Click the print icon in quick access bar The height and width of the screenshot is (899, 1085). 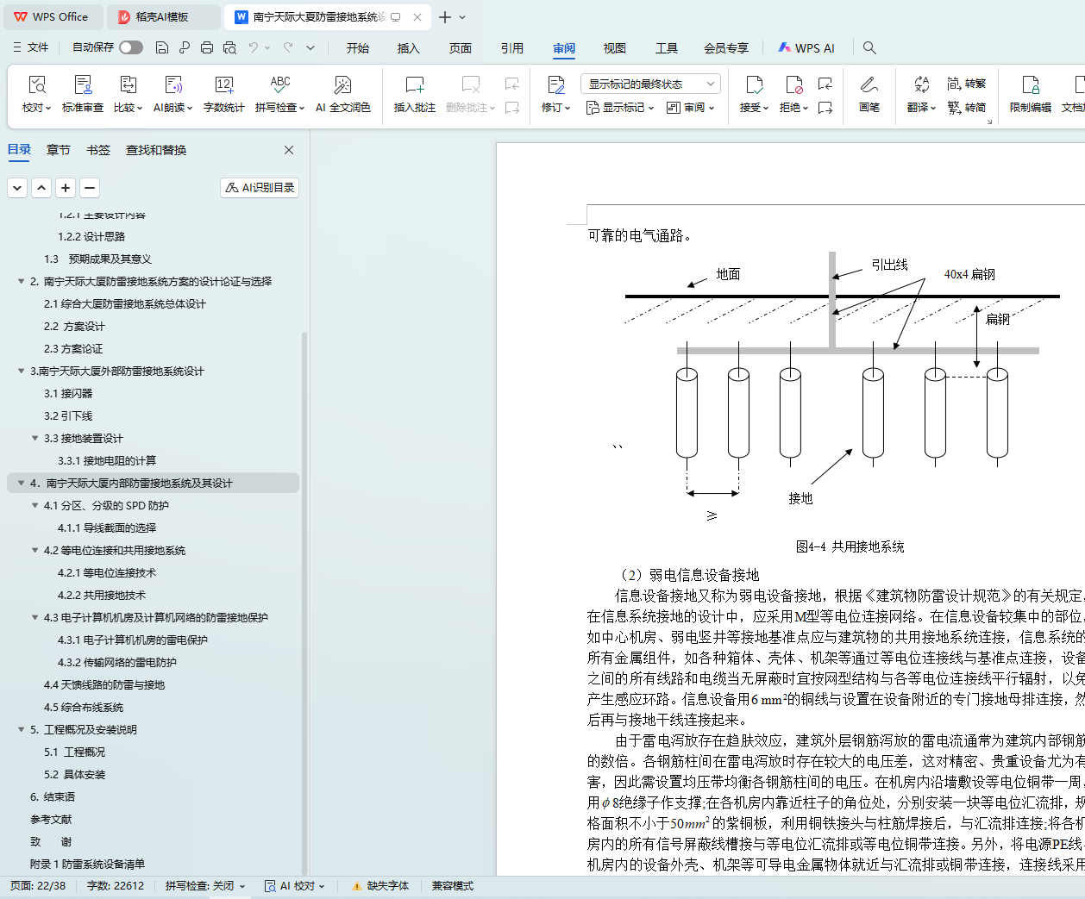(207, 48)
